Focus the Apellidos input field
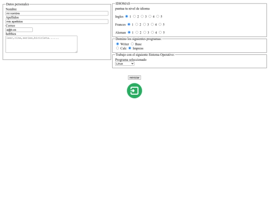 click(57, 21)
